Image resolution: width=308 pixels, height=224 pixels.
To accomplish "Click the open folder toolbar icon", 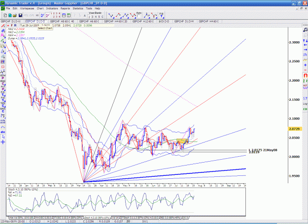I will pyautogui.click(x=15, y=15).
